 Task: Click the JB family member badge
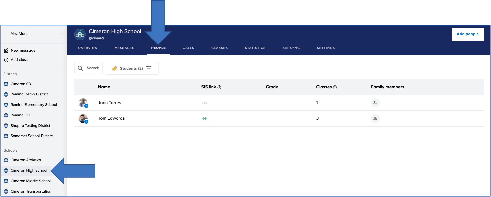[x=375, y=118]
